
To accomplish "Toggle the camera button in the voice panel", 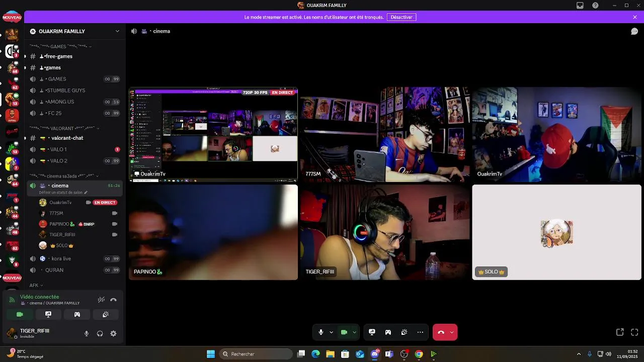I will pos(20,314).
